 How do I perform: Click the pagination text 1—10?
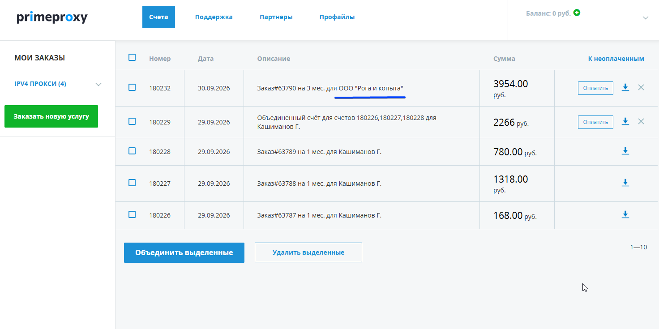(x=638, y=247)
